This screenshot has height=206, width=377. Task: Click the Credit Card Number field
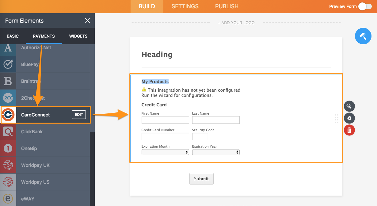[x=165, y=136]
